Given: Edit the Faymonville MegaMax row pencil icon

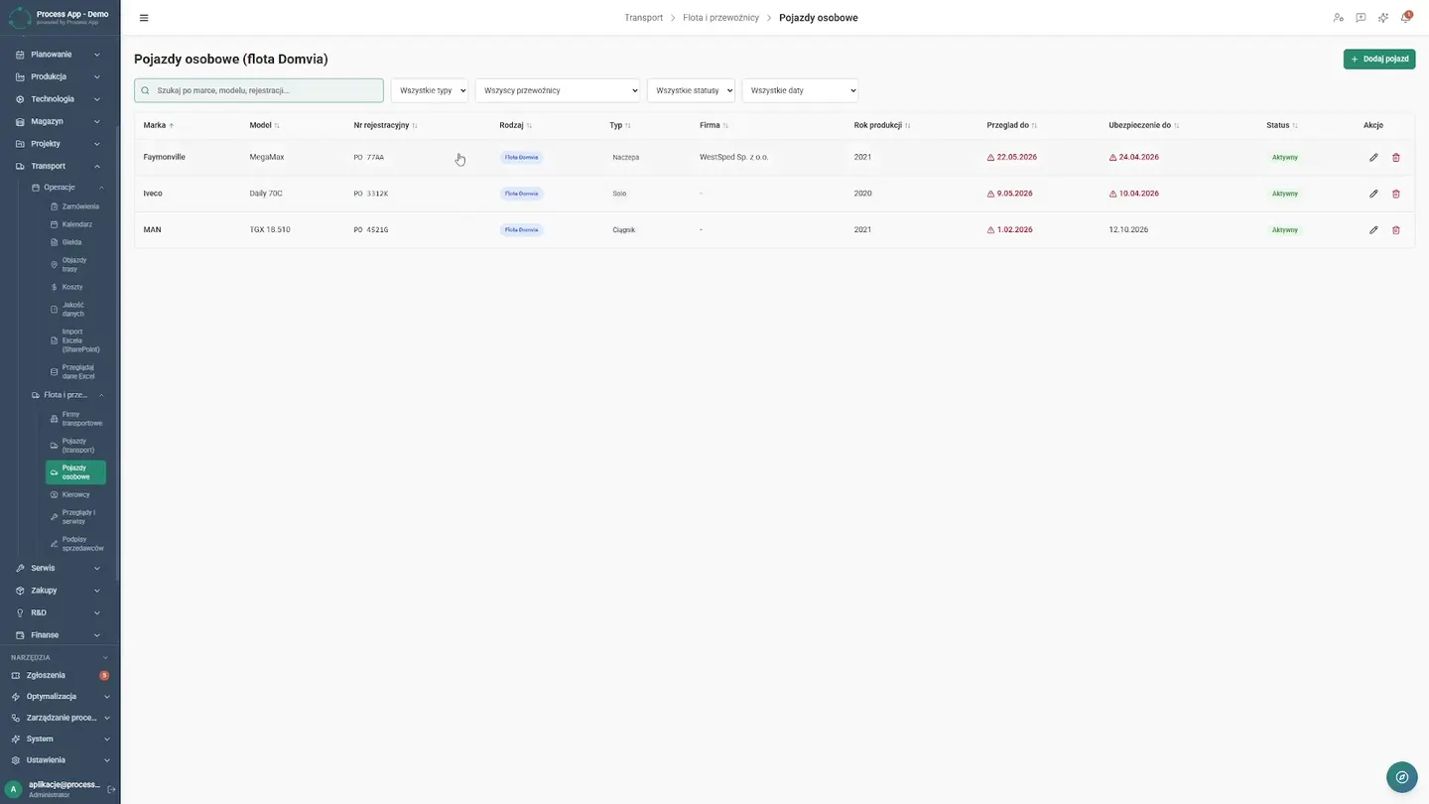Looking at the screenshot, I should click(x=1373, y=158).
